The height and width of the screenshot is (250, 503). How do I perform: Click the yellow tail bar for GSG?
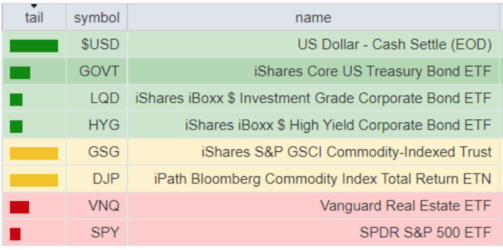(x=34, y=153)
